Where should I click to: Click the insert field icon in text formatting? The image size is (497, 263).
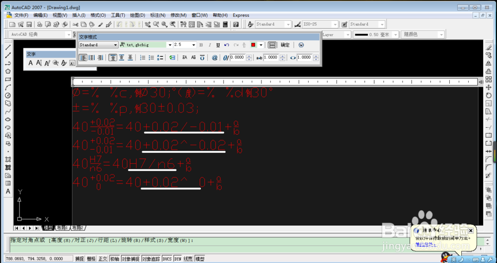pos(172,58)
